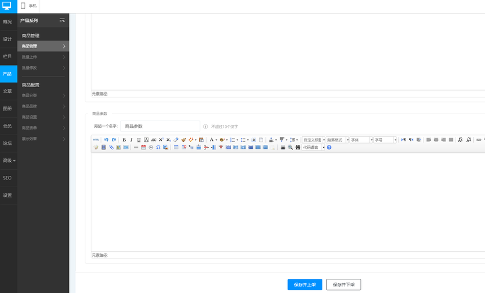Toggle bold formatting in the editor toolbar

coord(124,140)
